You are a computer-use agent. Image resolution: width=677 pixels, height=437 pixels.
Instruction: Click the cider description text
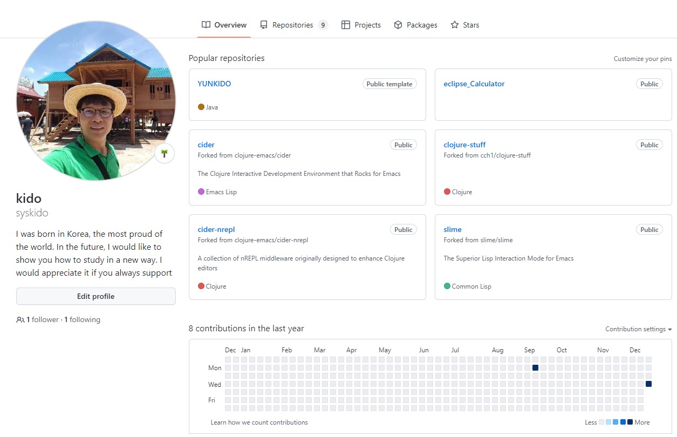click(x=299, y=174)
